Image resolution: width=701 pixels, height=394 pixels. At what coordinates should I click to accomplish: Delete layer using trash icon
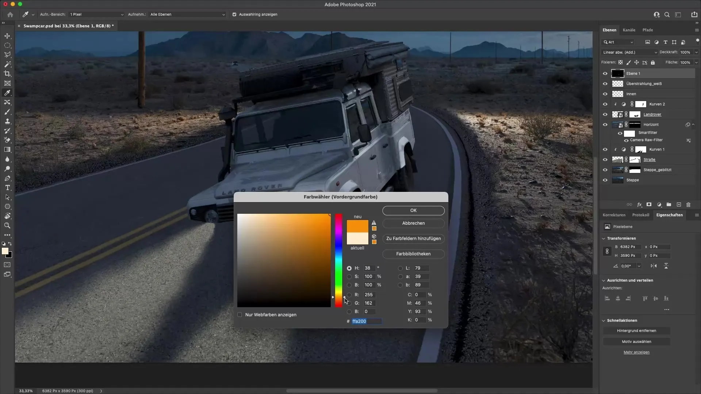(689, 205)
